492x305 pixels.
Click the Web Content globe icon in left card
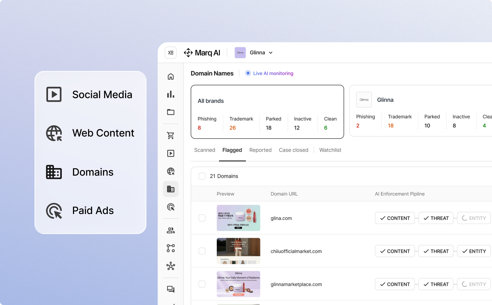[54, 133]
